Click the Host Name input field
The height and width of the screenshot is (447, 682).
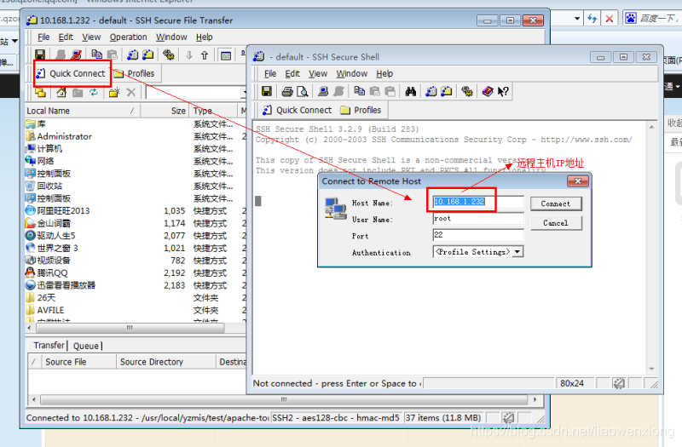click(478, 202)
